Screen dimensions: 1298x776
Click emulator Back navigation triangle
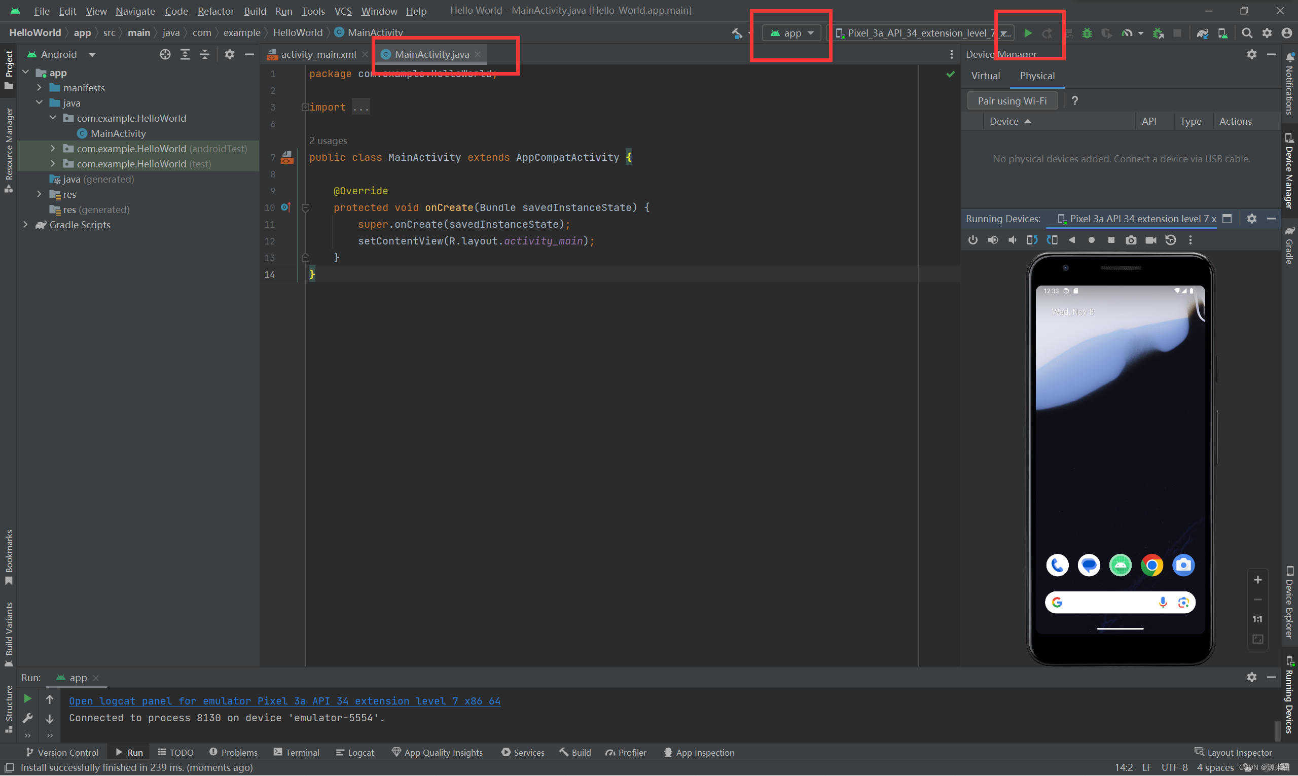[1072, 240]
